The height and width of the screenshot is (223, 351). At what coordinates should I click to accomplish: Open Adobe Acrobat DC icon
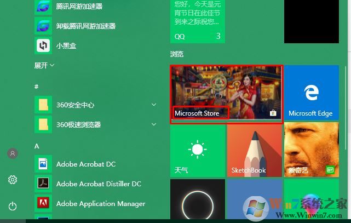(43, 164)
